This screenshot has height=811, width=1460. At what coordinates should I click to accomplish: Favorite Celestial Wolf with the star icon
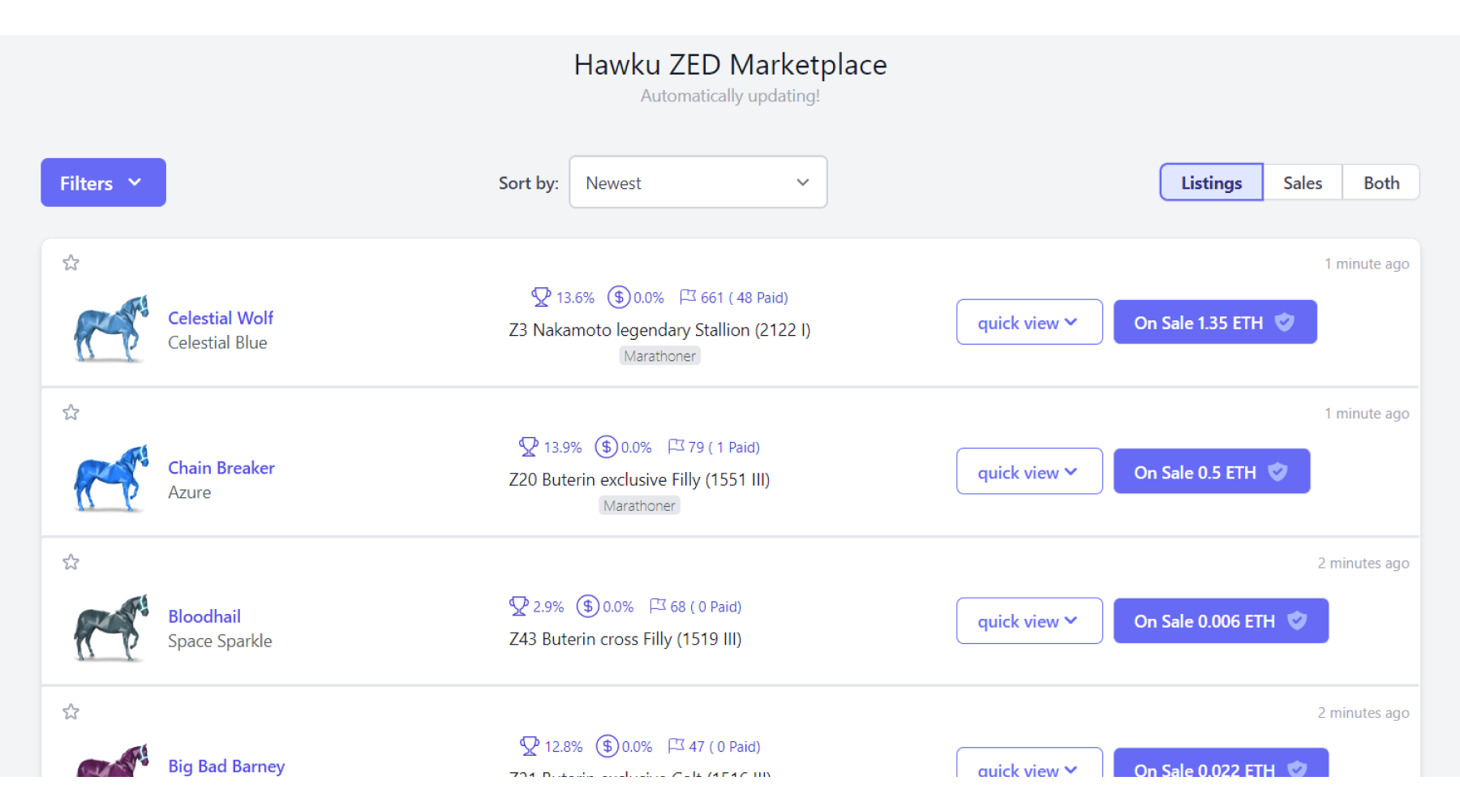tap(71, 263)
